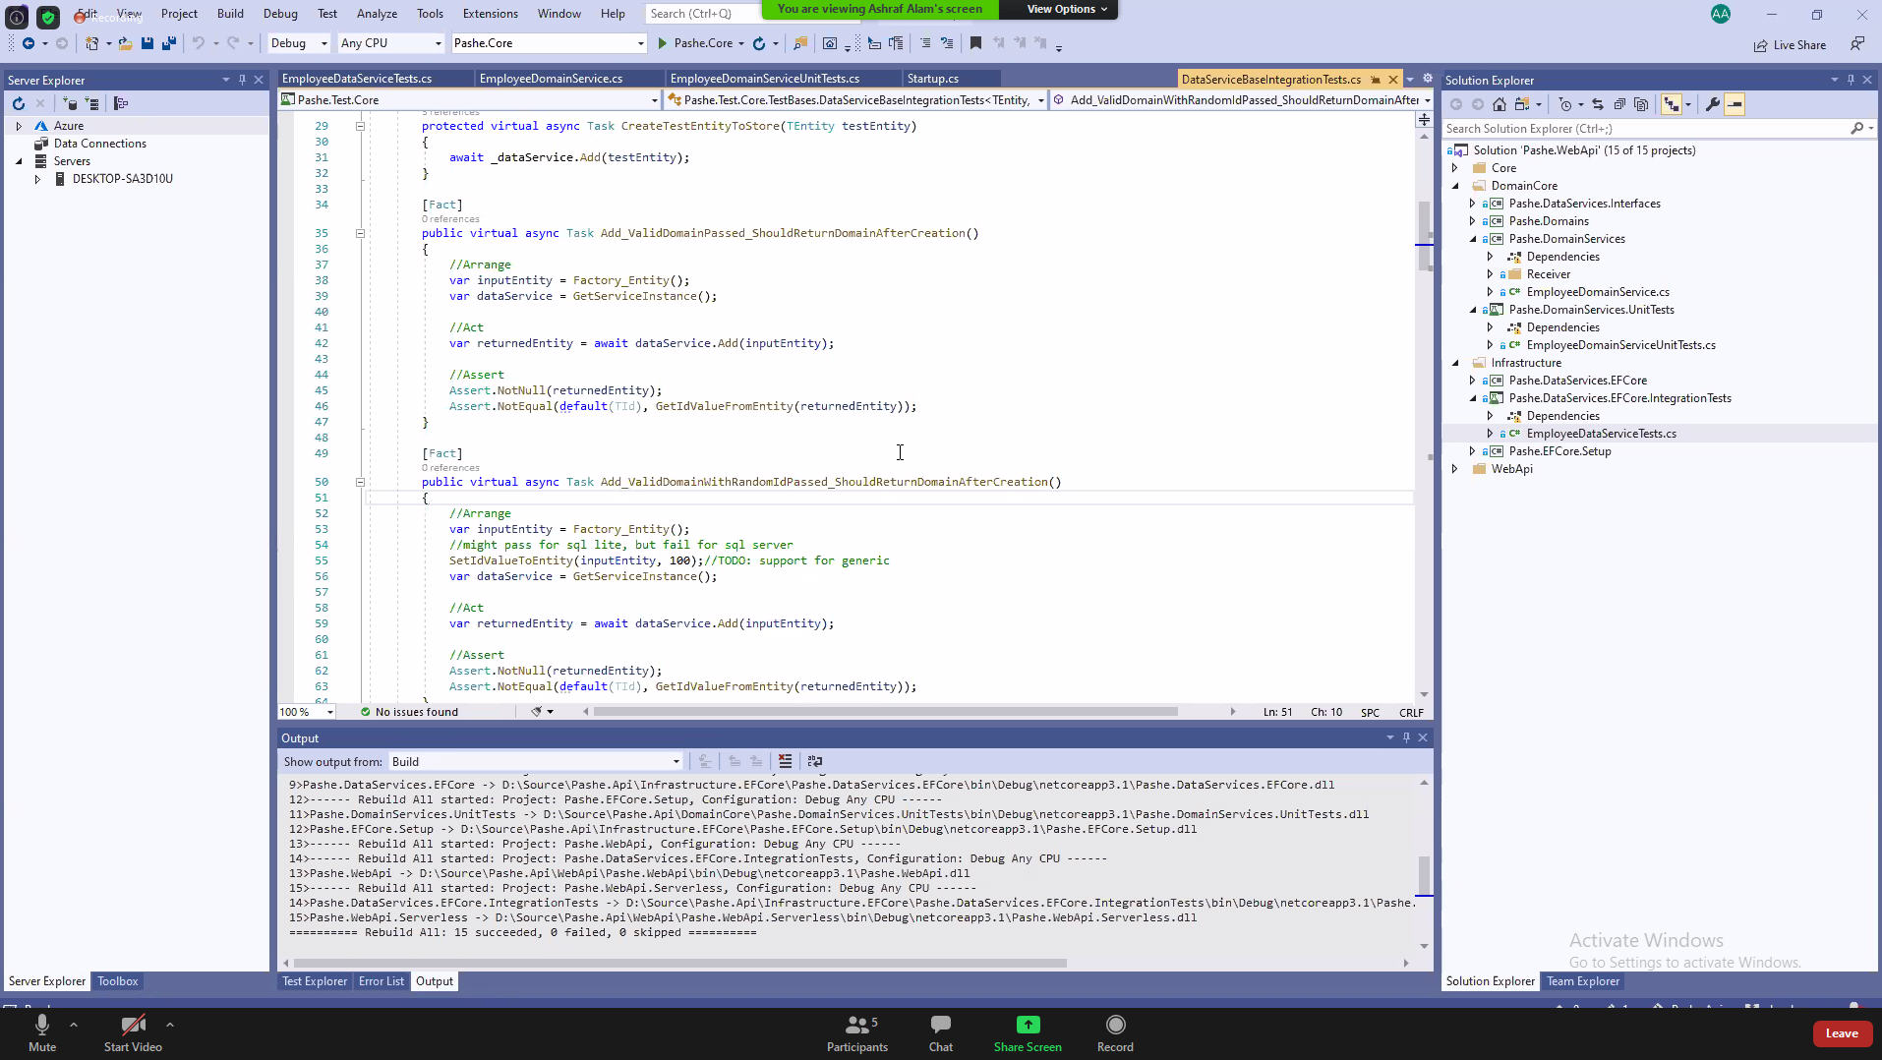Image resolution: width=1882 pixels, height=1060 pixels.
Task: Select EmployeeDomainServiceUnitTests.cs in Solution Explorer
Action: click(1620, 345)
